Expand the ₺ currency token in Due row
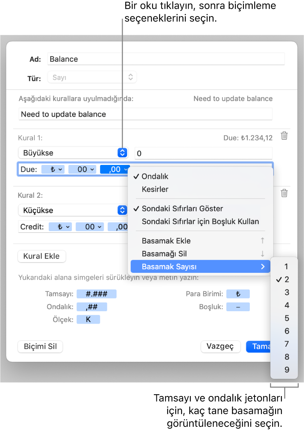The width and height of the screenshot is (304, 433). pos(53,169)
